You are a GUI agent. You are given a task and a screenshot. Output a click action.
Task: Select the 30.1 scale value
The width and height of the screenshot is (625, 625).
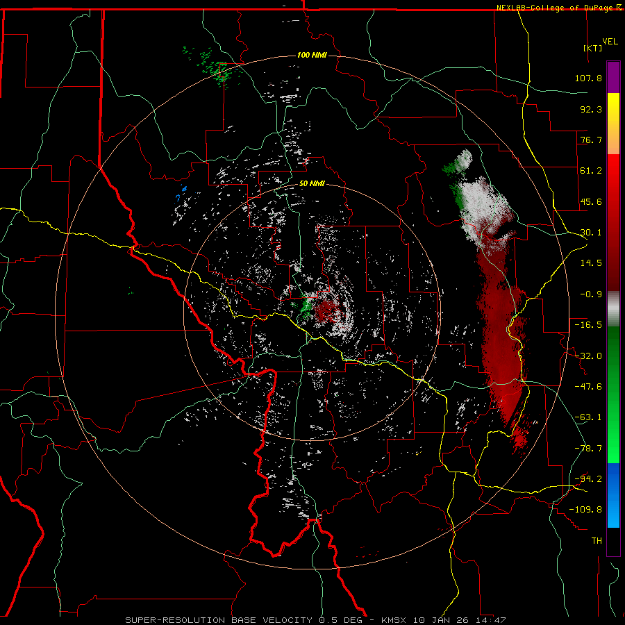[x=591, y=232]
